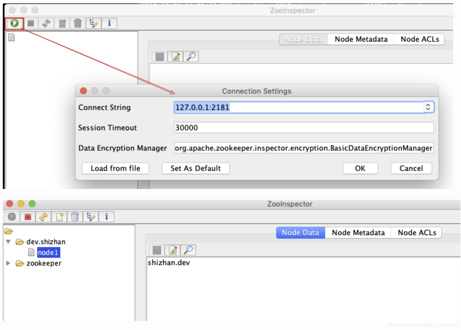This screenshot has height=330, width=461.
Task: Click the Load from file button
Action: [x=116, y=168]
